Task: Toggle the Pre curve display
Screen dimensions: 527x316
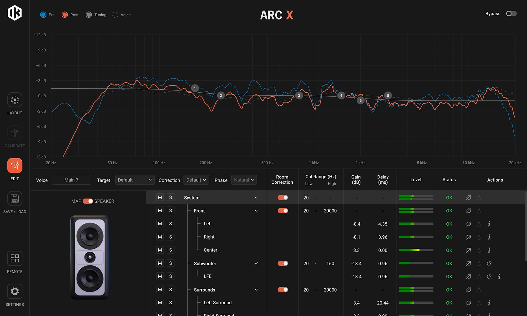Action: pyautogui.click(x=43, y=15)
